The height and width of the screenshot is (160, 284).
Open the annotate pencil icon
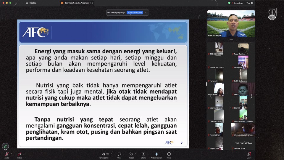[x=5, y=146]
